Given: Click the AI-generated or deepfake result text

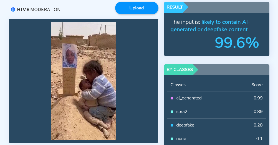Looking at the screenshot, I should coord(210,26).
